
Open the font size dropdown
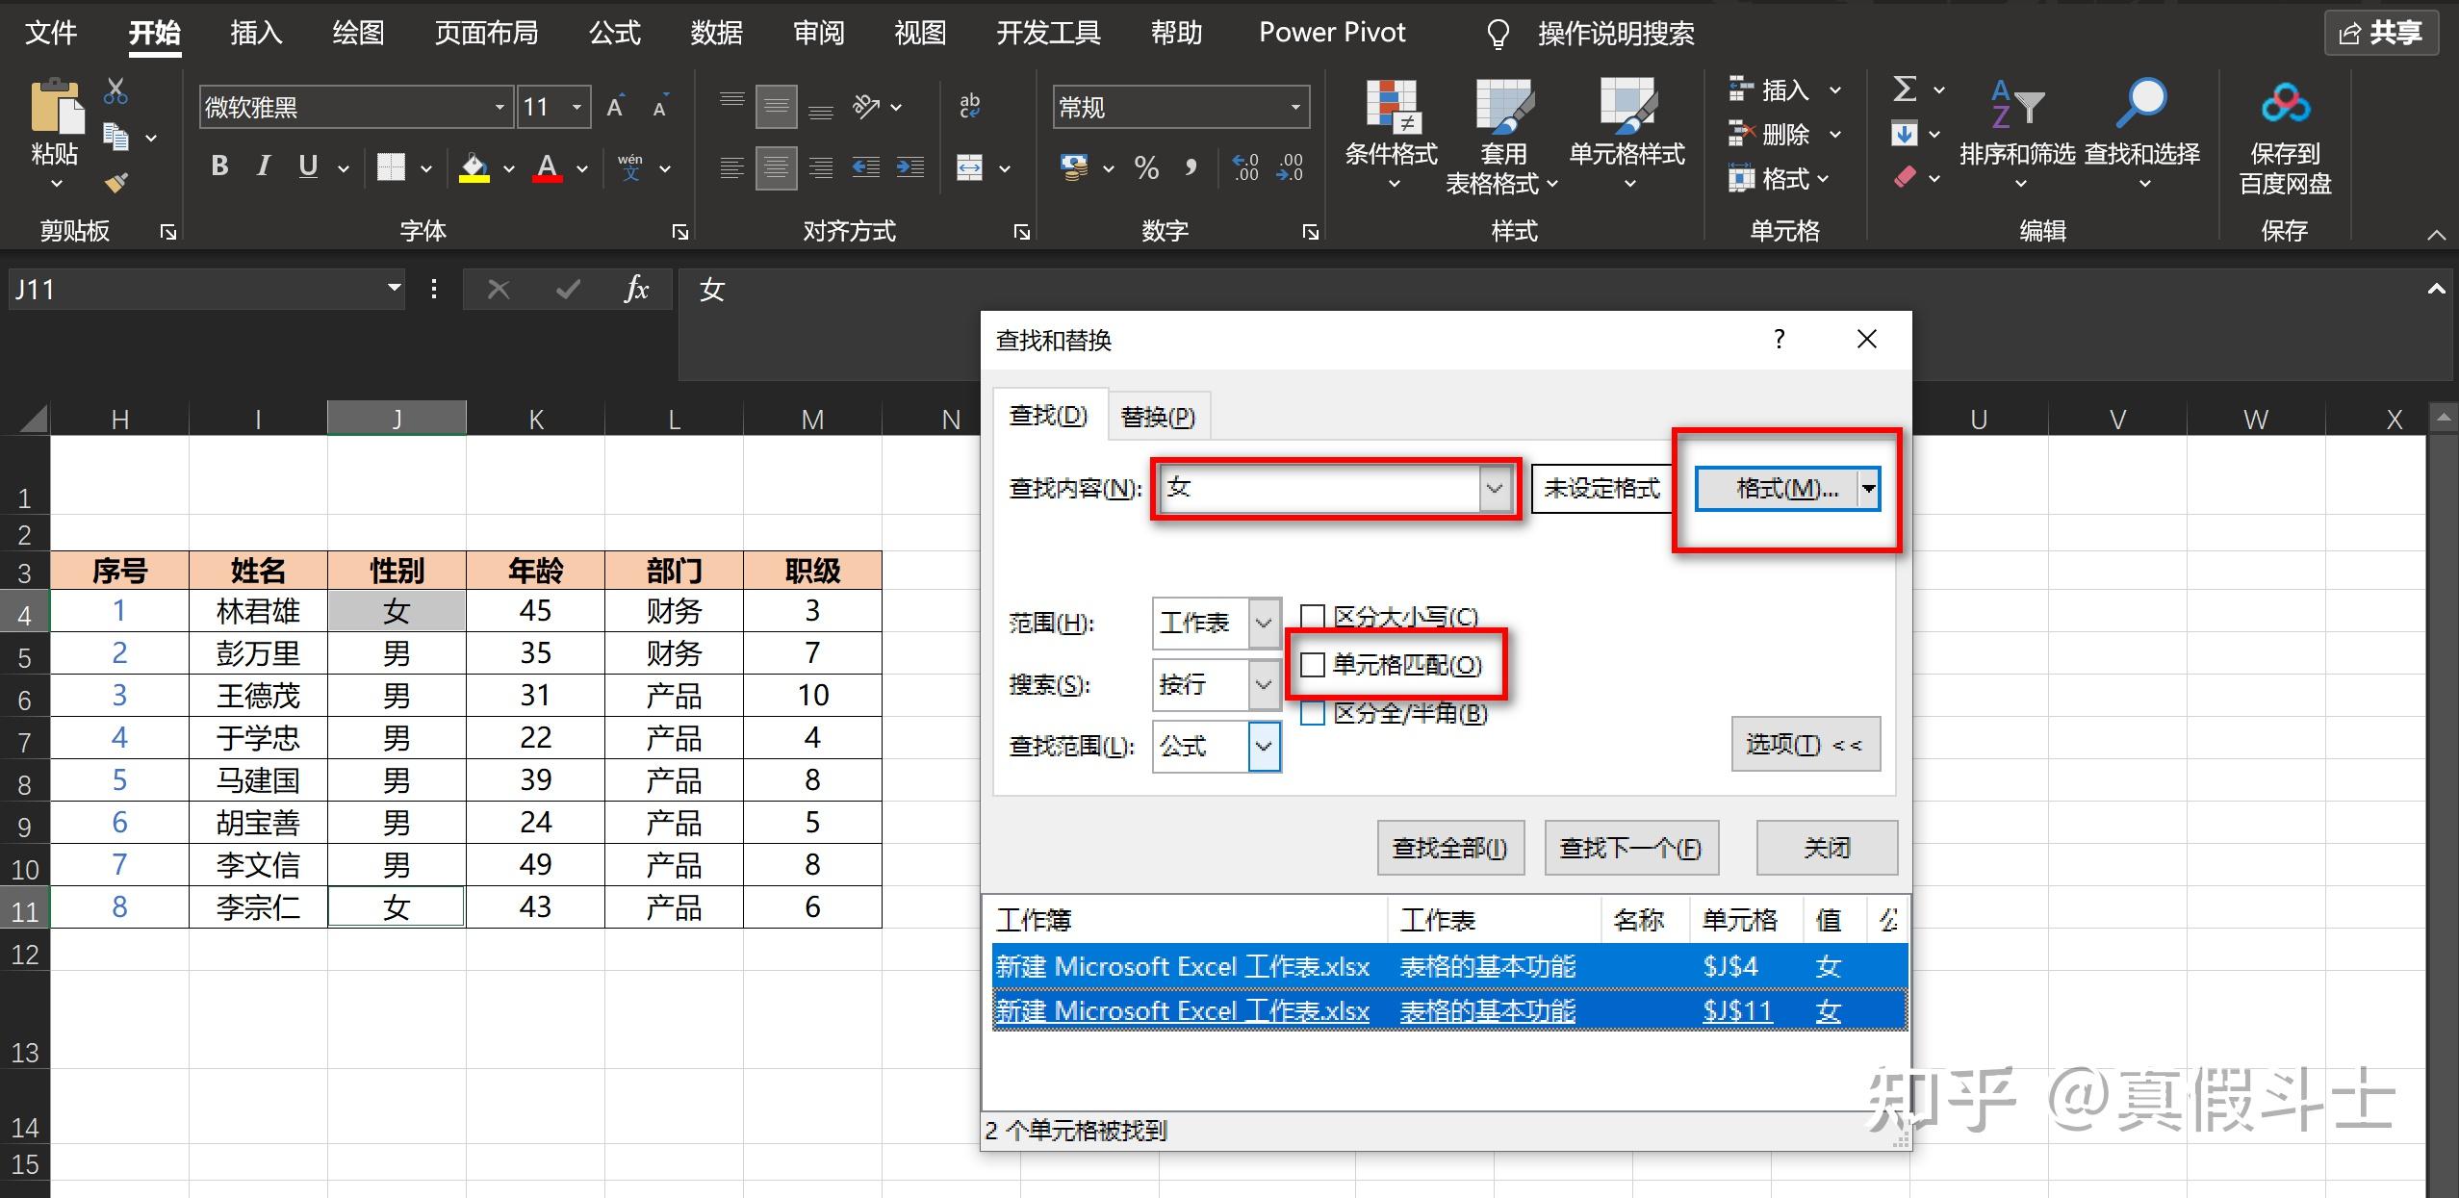pyautogui.click(x=576, y=107)
